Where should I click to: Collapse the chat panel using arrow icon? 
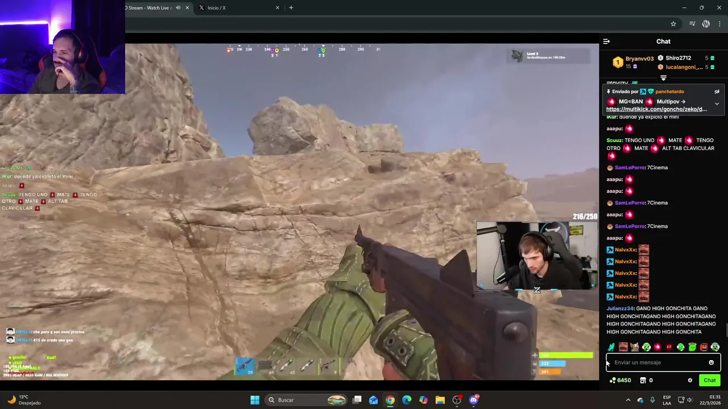606,41
